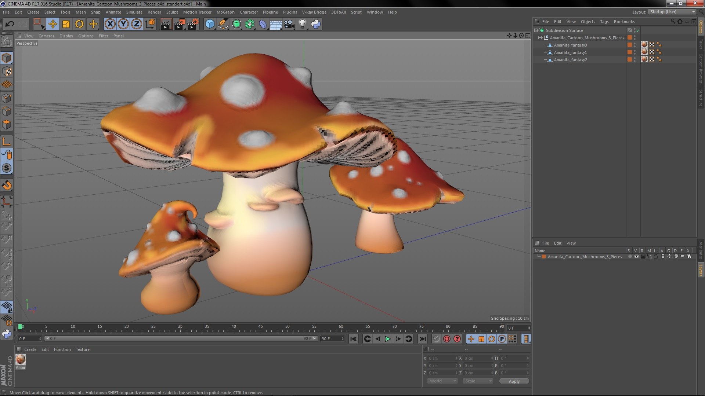This screenshot has height=396, width=705.
Task: Open the World coordinate dropdown
Action: [442, 381]
